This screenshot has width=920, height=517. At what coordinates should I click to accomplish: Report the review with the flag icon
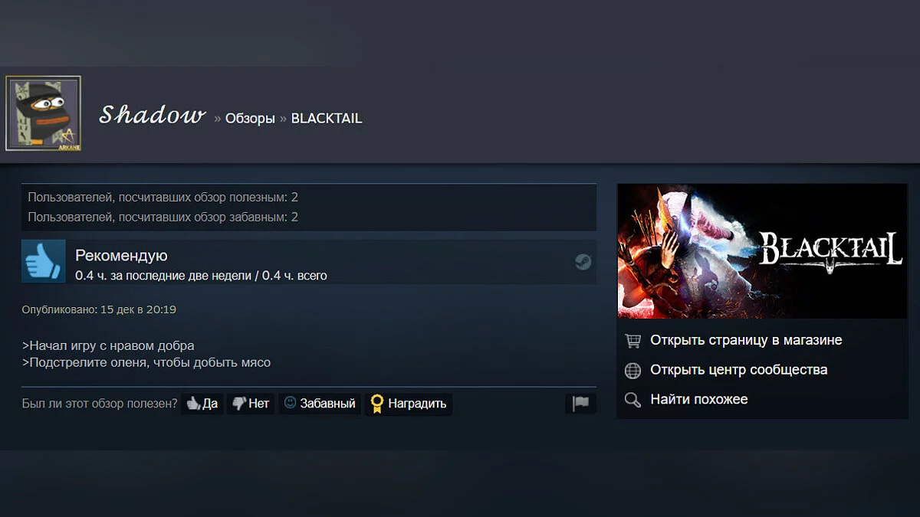[x=580, y=404]
